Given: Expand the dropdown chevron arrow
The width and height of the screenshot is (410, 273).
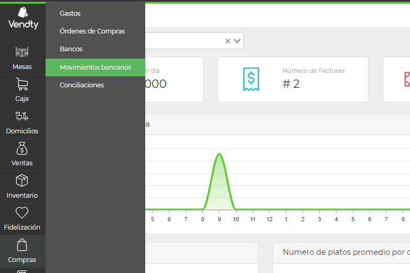Looking at the screenshot, I should pyautogui.click(x=237, y=41).
